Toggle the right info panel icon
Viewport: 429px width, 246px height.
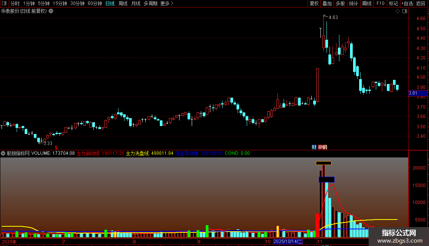pyautogui.click(x=405, y=11)
